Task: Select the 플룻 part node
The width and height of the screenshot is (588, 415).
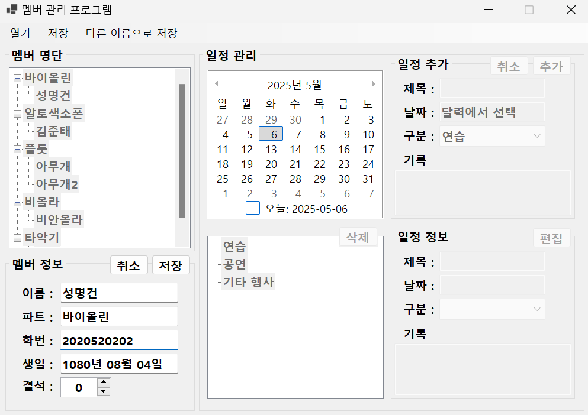Action: pos(36,149)
